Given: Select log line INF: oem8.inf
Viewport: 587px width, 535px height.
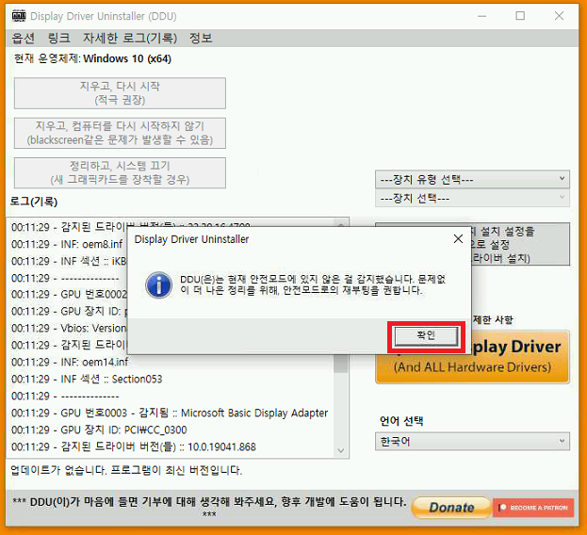Looking at the screenshot, I should 67,244.
